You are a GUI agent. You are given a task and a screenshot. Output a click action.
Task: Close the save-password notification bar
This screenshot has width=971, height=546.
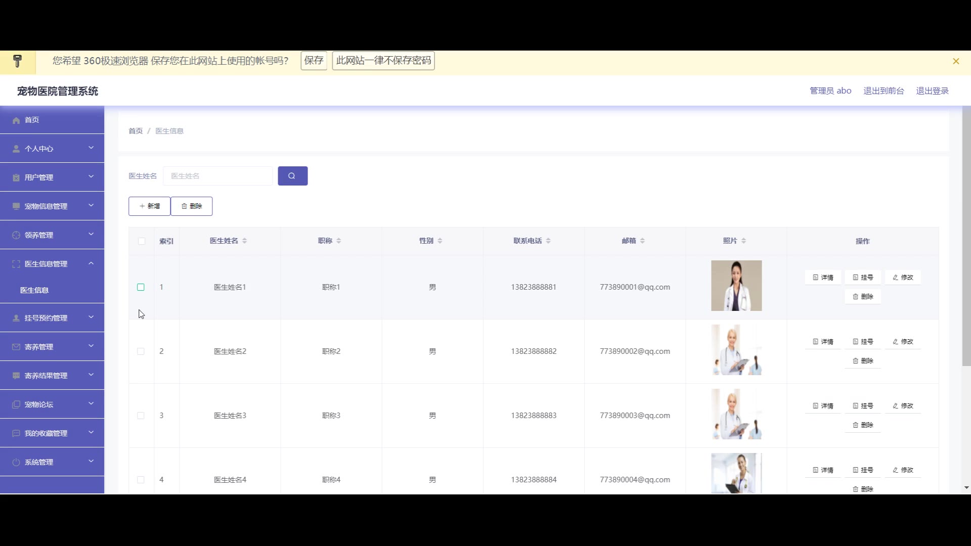point(956,61)
